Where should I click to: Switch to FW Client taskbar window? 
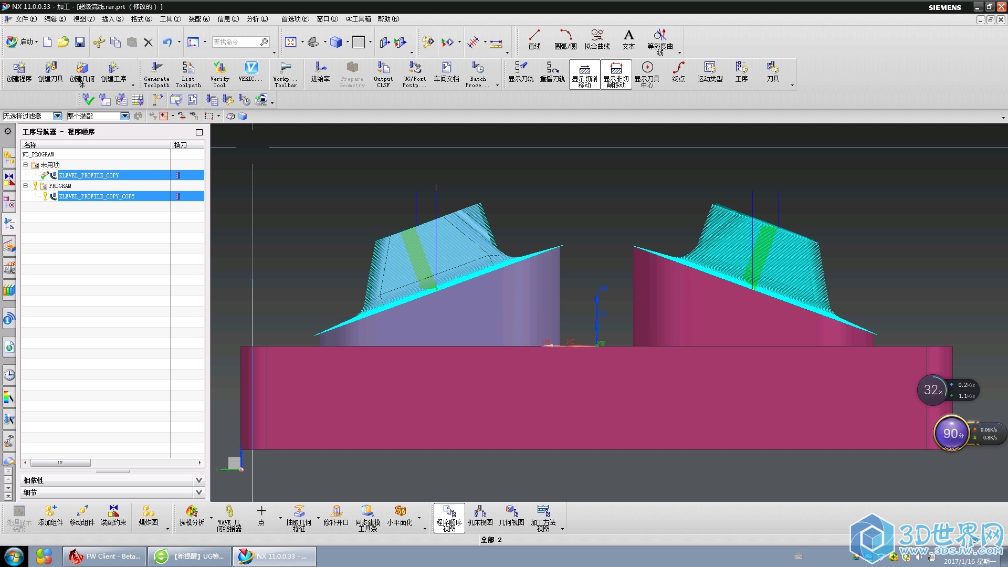104,556
